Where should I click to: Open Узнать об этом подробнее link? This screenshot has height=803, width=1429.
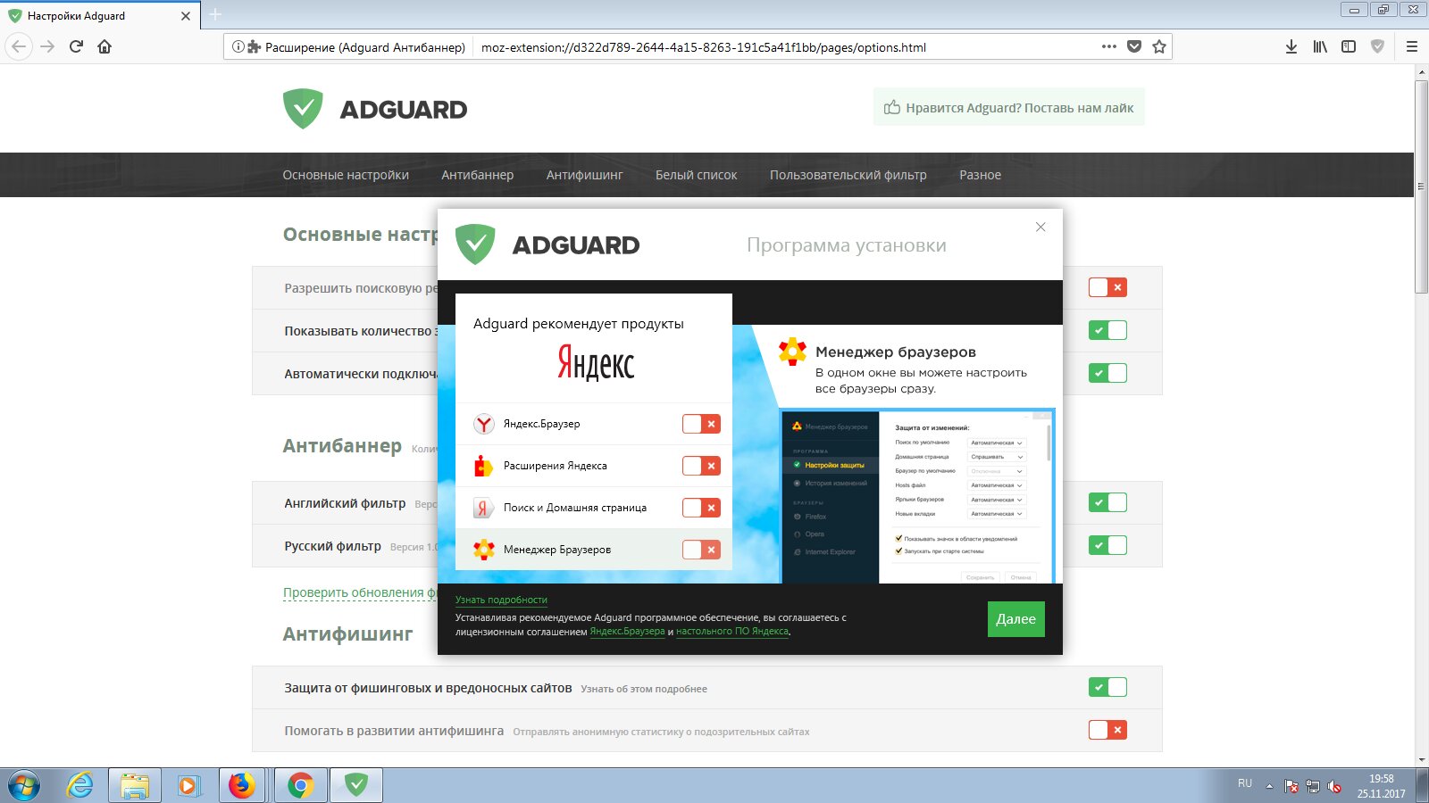pos(644,689)
